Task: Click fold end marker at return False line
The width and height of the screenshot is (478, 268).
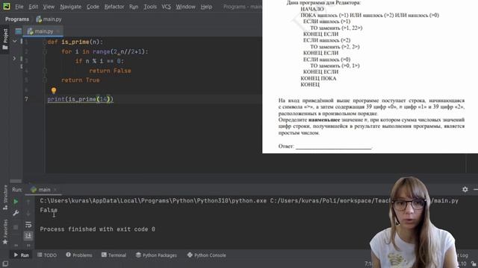Action: pos(45,71)
